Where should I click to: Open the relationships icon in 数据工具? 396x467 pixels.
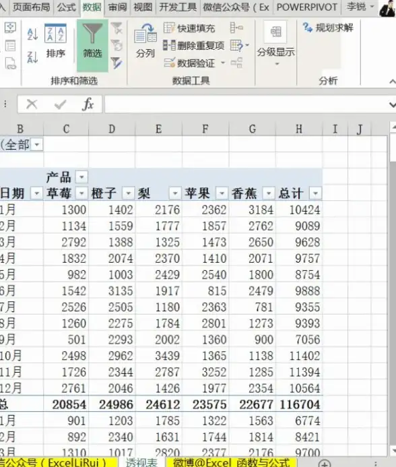(x=236, y=63)
